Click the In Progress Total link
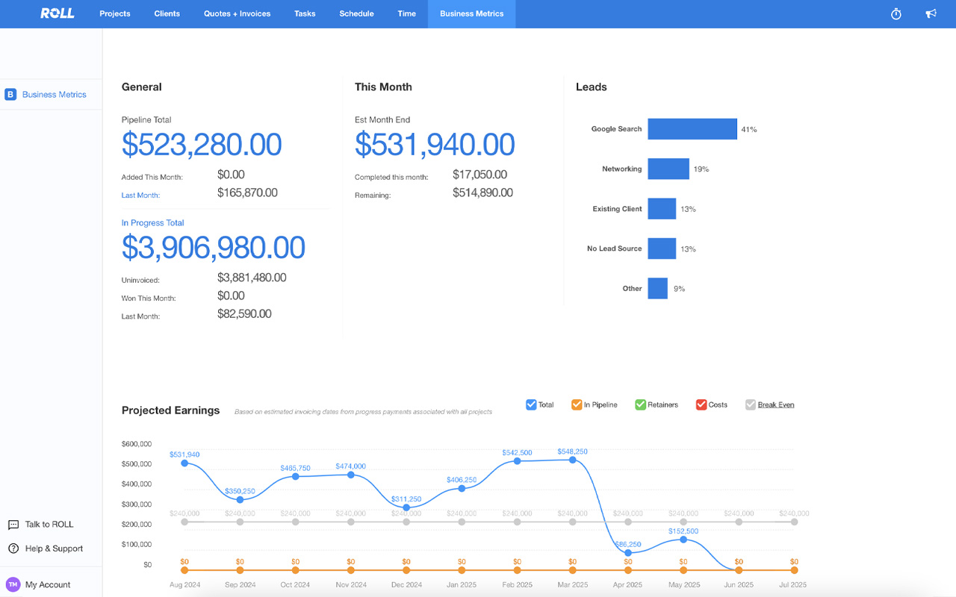The height and width of the screenshot is (597, 956). pos(152,222)
